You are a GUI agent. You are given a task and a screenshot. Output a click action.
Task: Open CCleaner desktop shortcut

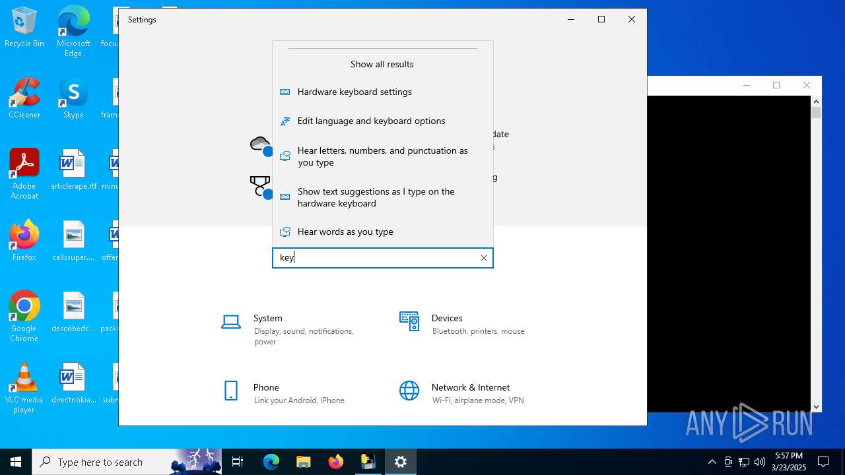coord(24,99)
